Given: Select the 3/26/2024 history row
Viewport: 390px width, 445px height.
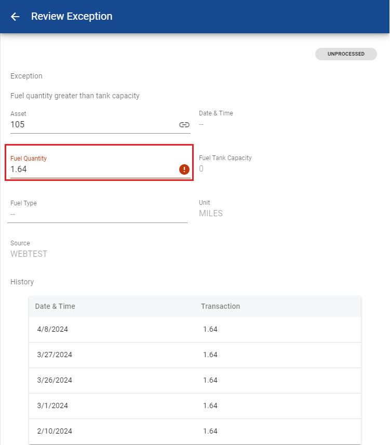Looking at the screenshot, I should click(195, 381).
